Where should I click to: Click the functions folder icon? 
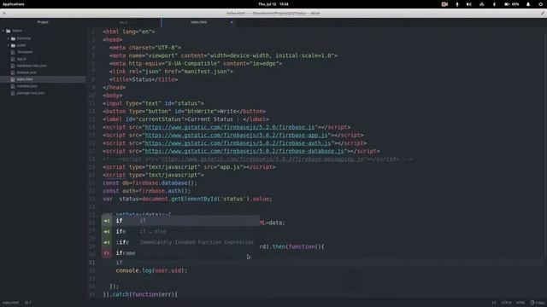coord(14,38)
